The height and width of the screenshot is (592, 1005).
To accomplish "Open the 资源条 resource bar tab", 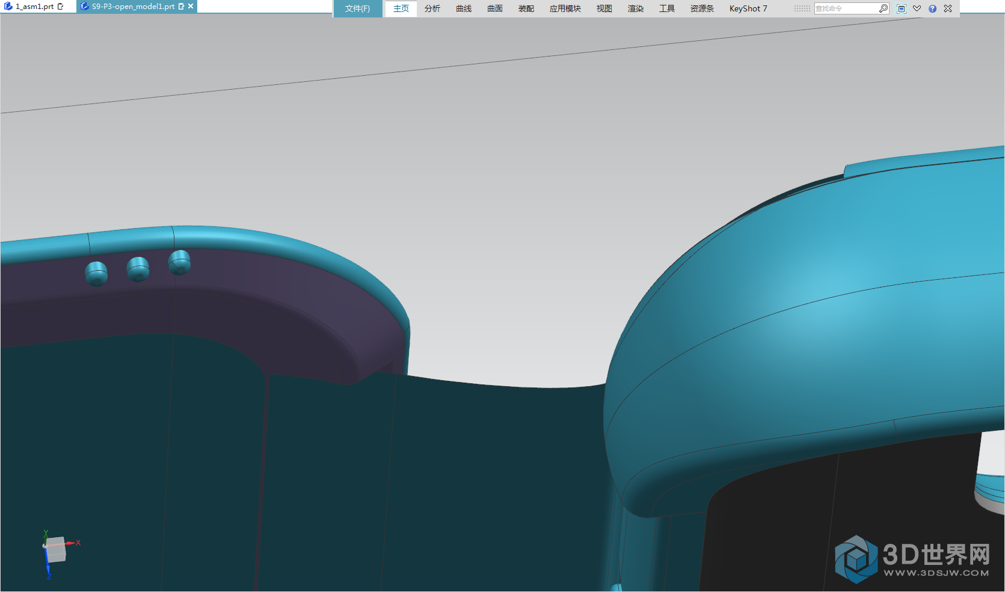I will (x=702, y=8).
